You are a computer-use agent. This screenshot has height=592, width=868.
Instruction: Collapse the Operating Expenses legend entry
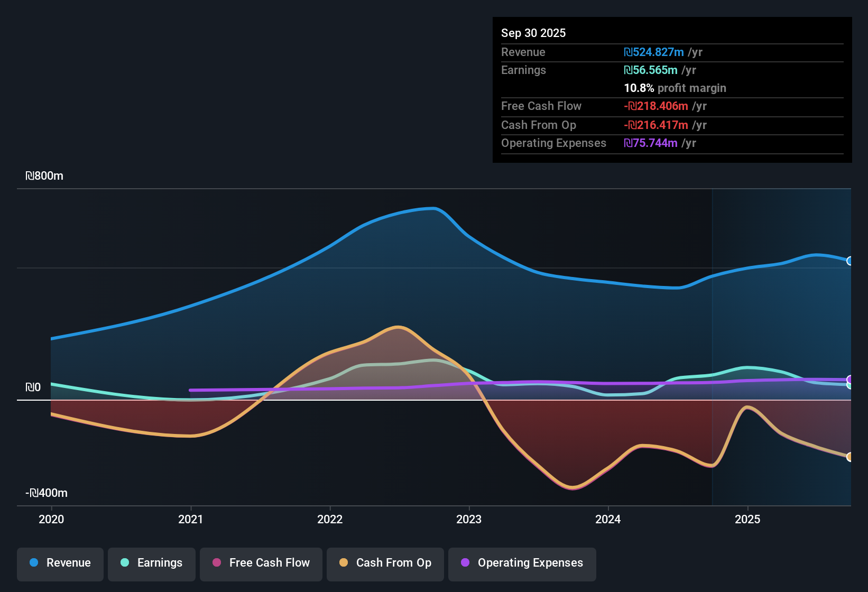tap(522, 563)
